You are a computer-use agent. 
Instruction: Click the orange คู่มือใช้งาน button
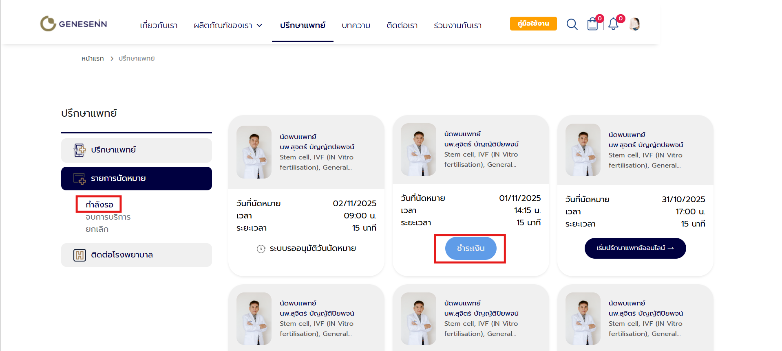pos(533,24)
